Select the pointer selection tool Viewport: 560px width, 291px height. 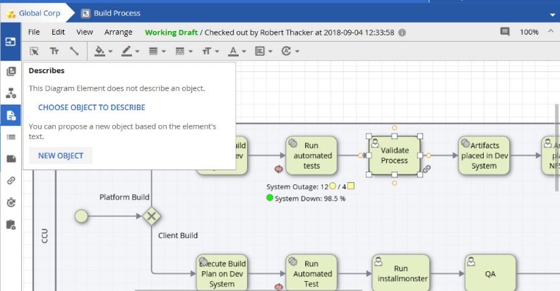tap(34, 51)
